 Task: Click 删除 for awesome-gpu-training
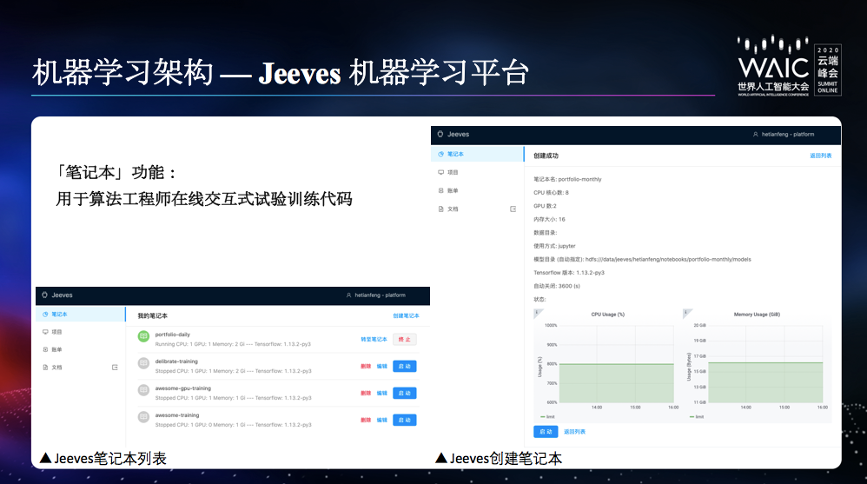[x=366, y=394]
